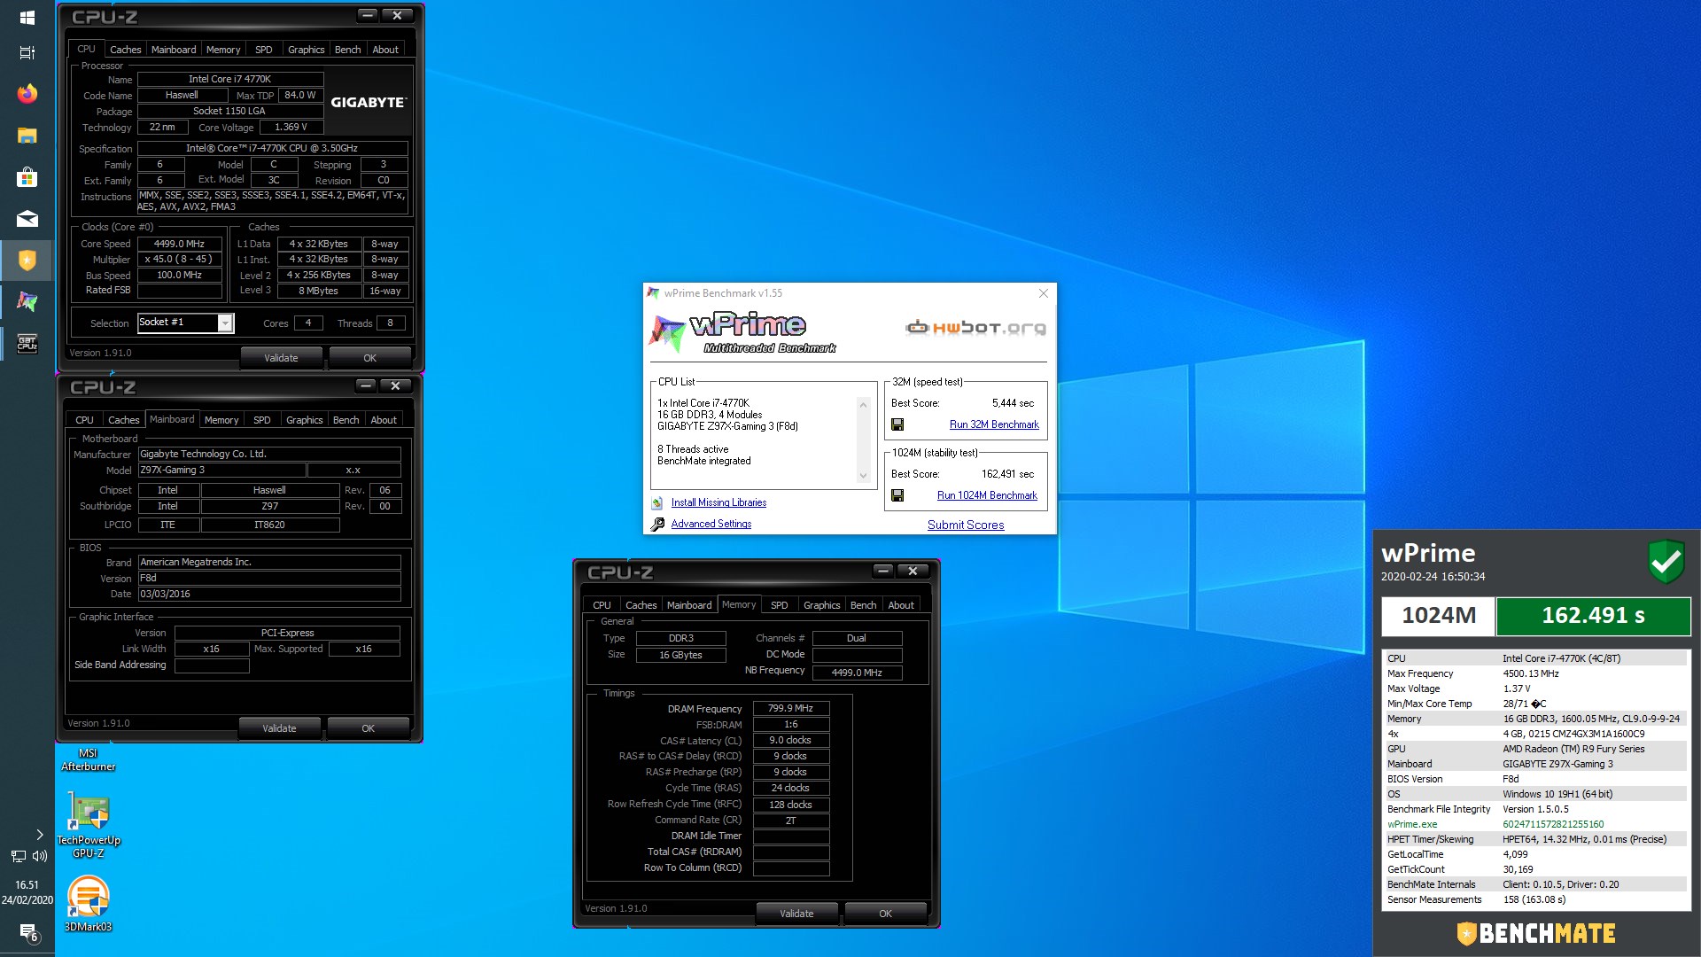This screenshot has height=957, width=1701.
Task: Open TechPowerUp GPU-Z desktop shortcut
Action: [x=89, y=824]
